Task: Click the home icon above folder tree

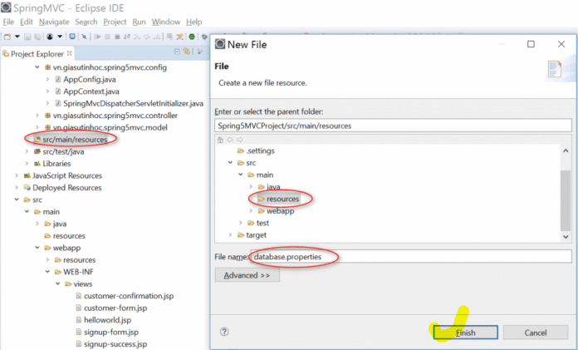Action: tap(220, 139)
